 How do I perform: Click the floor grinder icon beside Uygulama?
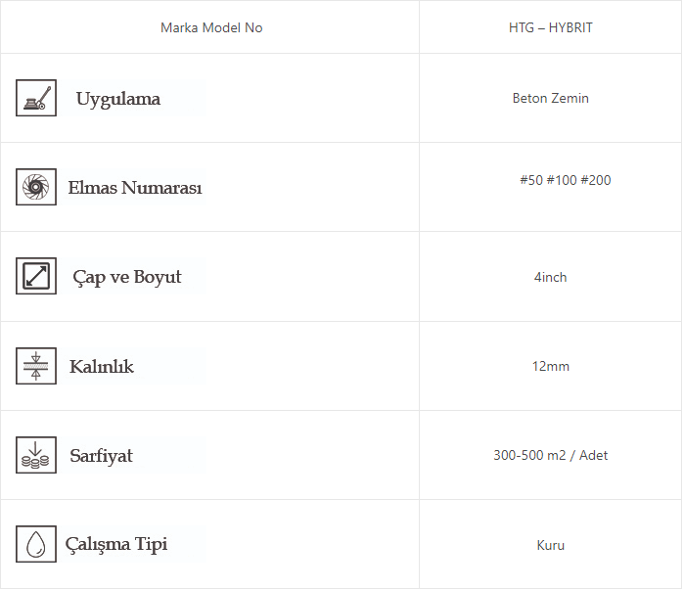coord(36,98)
